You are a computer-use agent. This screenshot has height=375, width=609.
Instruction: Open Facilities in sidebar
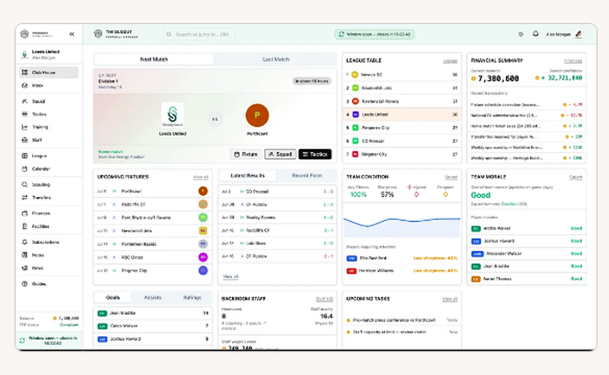pyautogui.click(x=49, y=226)
